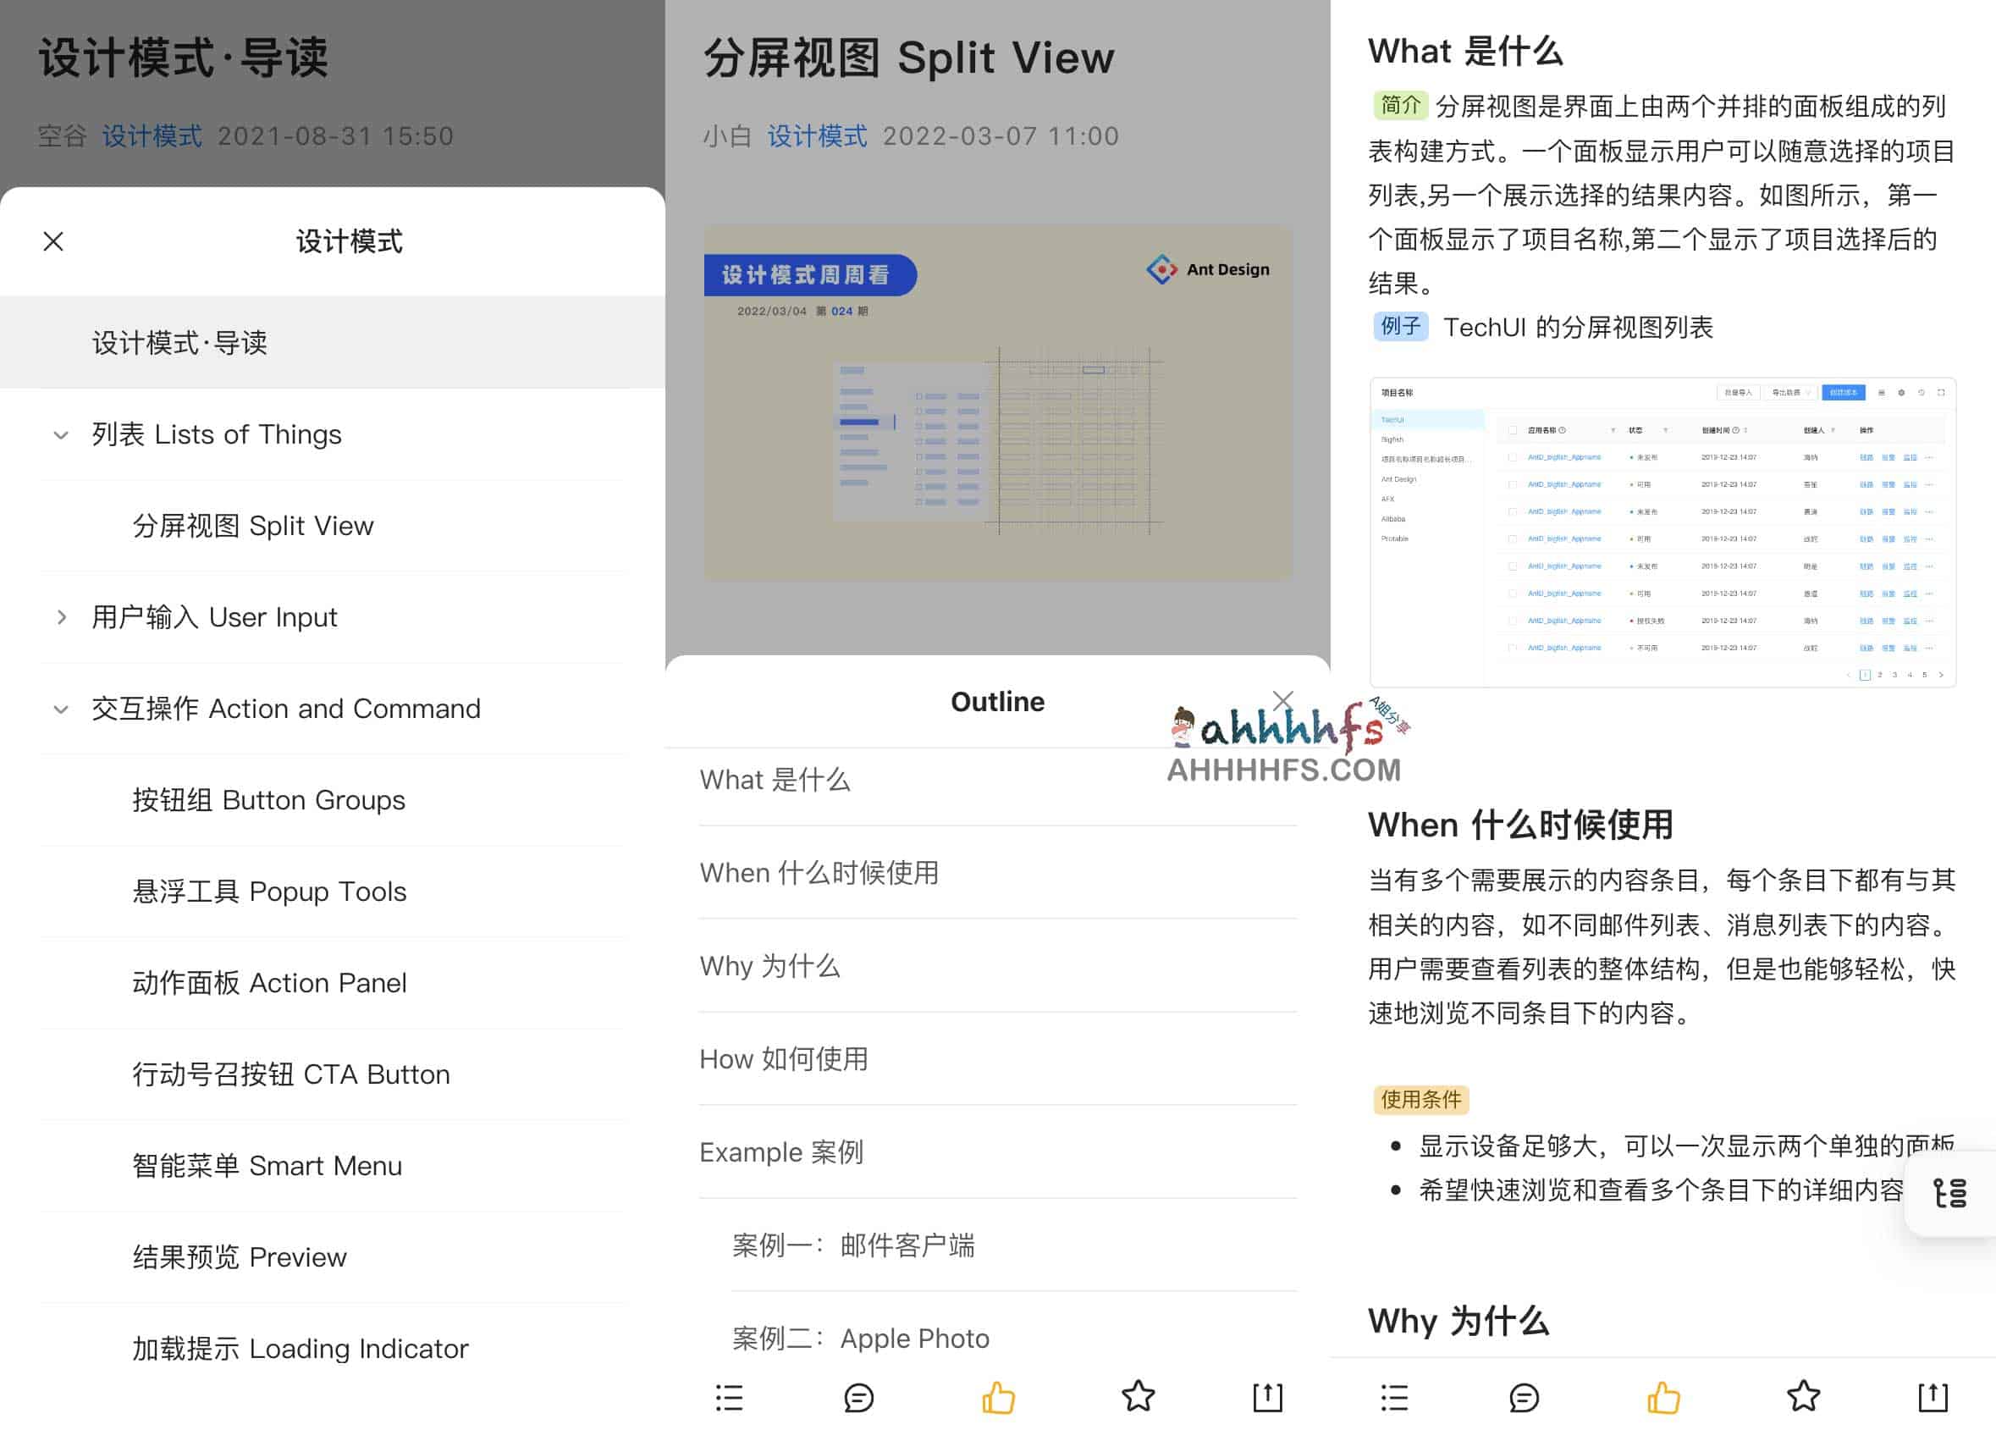Open 案例二：Apple Photo in the Outline
The image size is (1996, 1441).
coord(859,1337)
